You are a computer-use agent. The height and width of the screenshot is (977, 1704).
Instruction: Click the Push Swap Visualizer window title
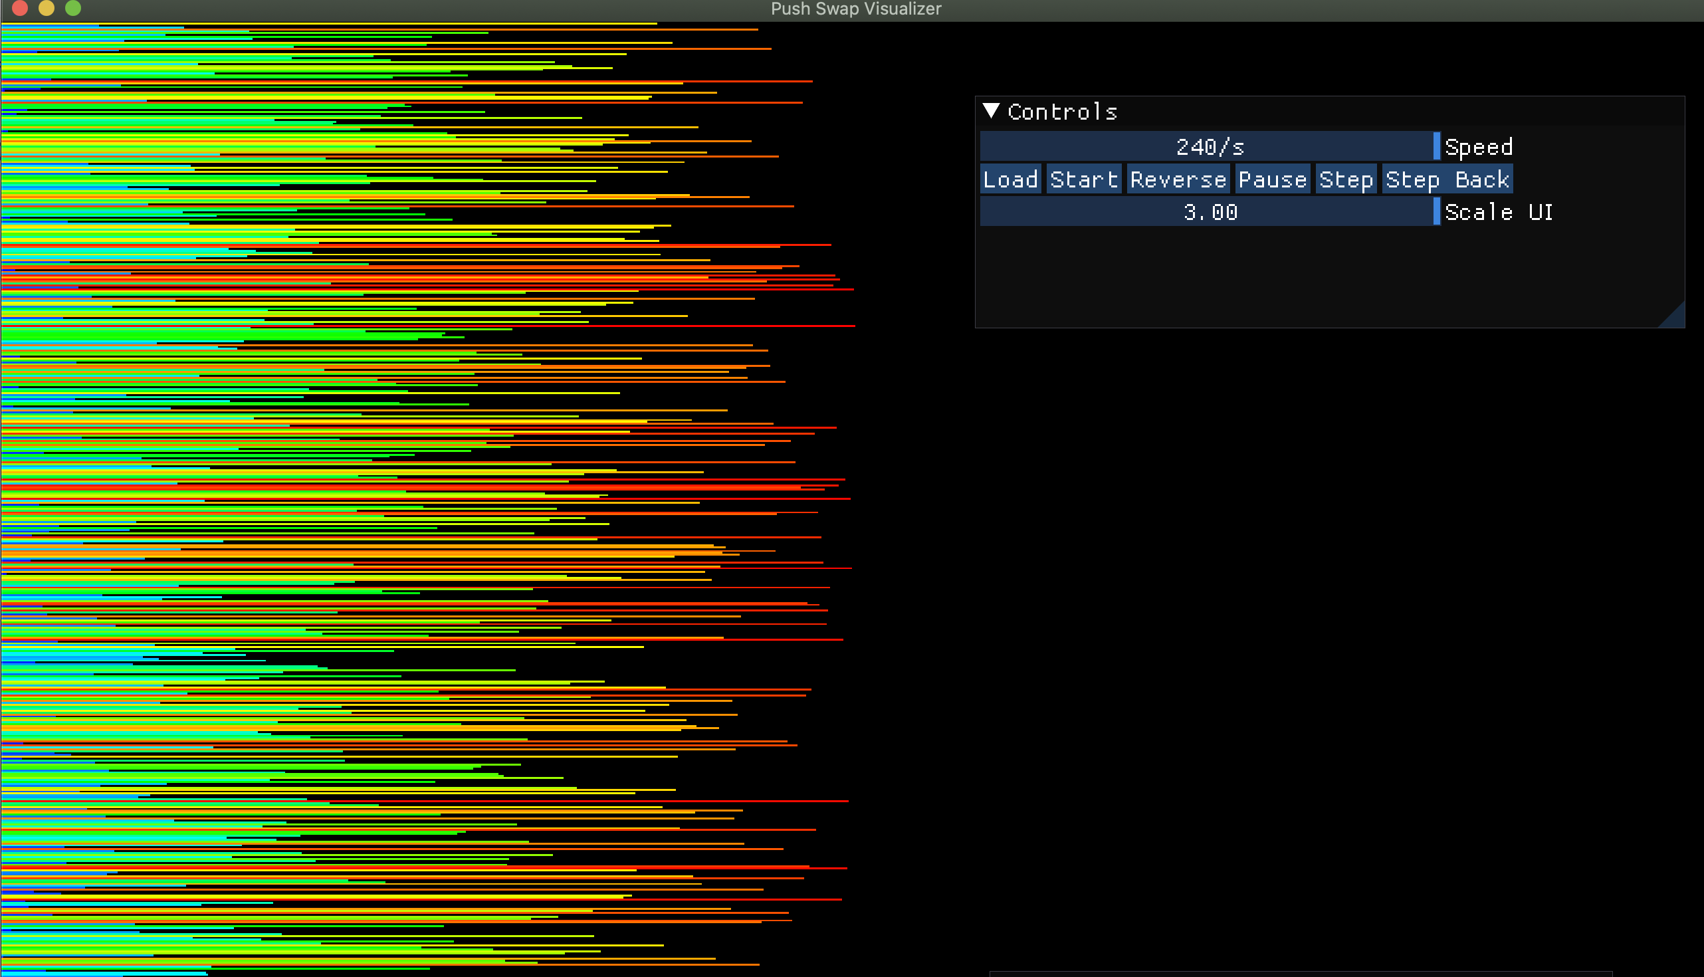[x=855, y=9]
